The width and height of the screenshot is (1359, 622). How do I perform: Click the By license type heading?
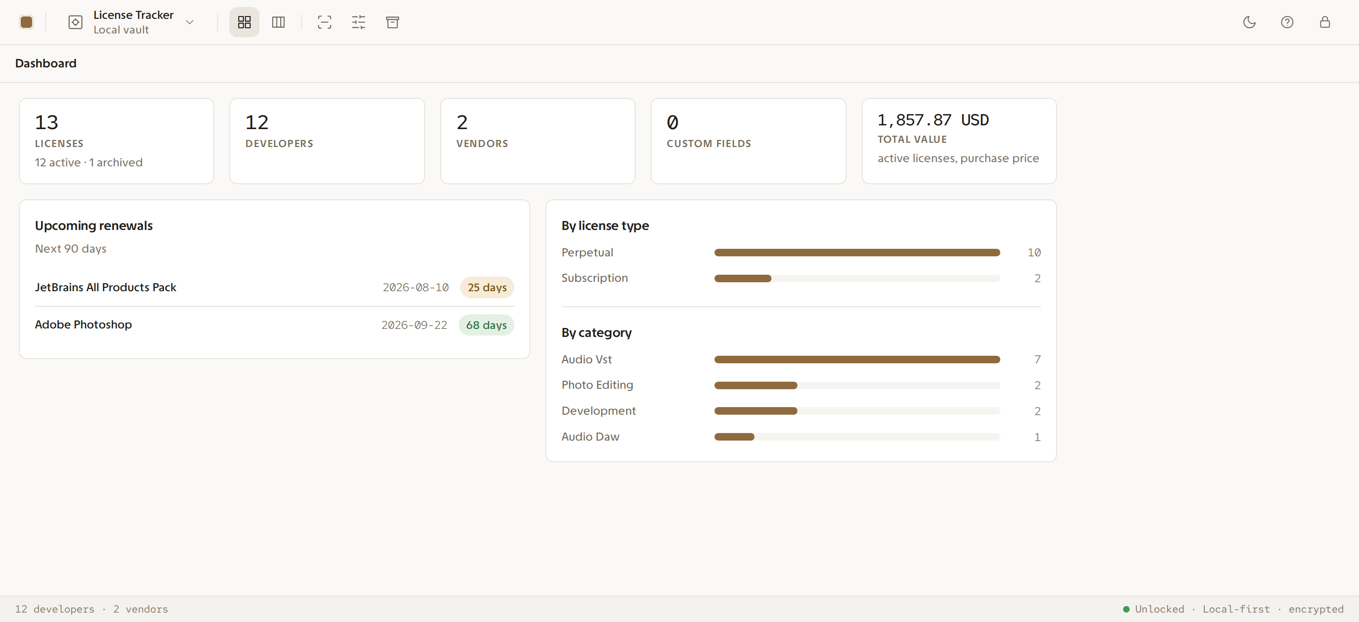[x=605, y=225]
